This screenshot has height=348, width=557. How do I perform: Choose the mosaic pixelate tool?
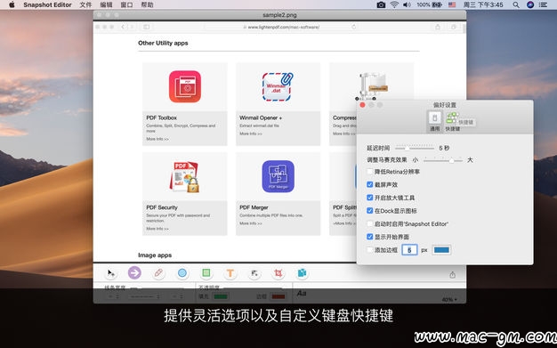254,273
